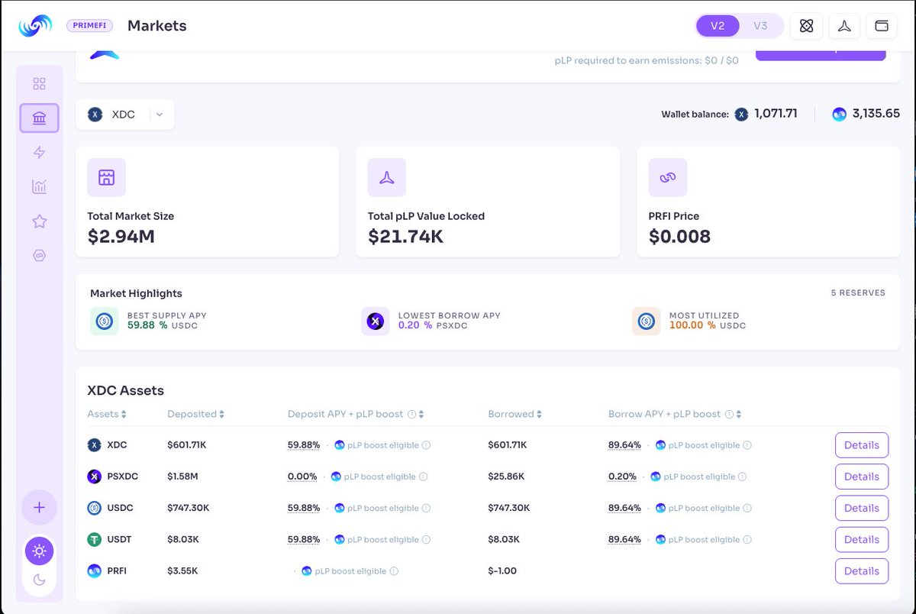Click XDC row deposit pLP boost info icon
Image resolution: width=916 pixels, height=614 pixels.
point(427,445)
